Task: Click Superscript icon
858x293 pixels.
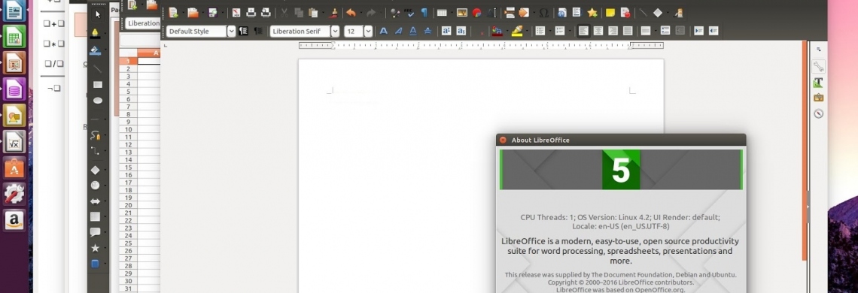Action: point(446,31)
